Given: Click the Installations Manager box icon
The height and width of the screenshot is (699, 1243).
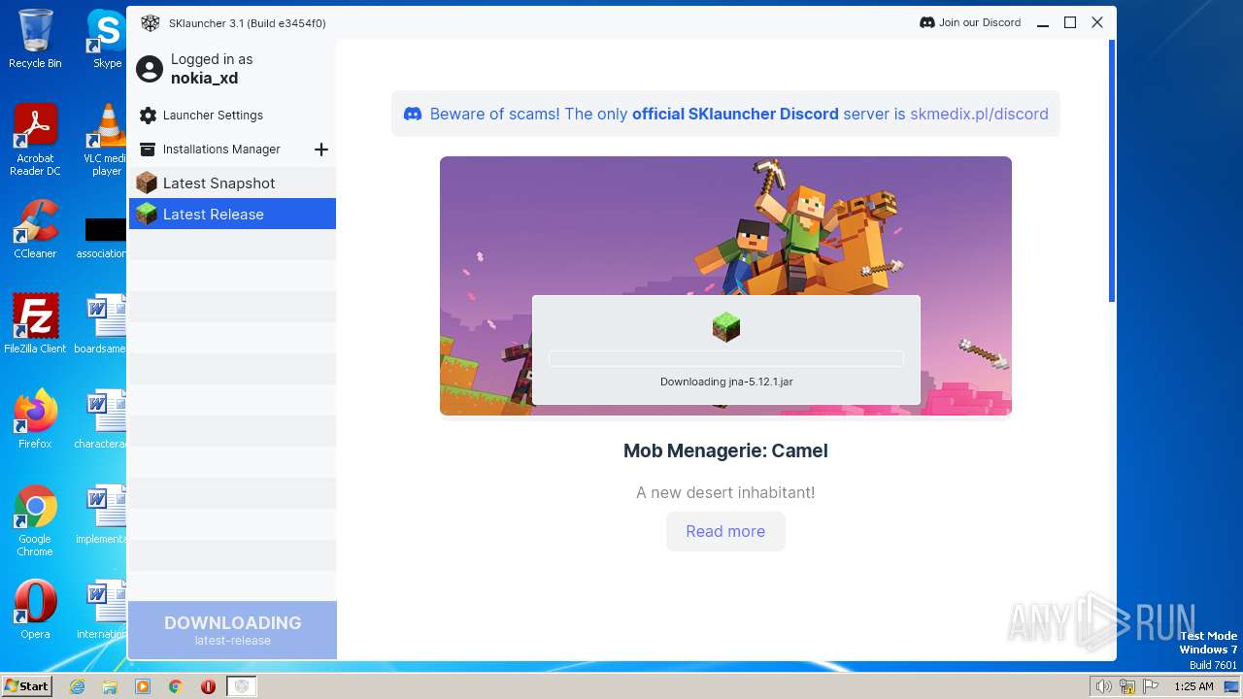Looking at the screenshot, I should tap(148, 150).
